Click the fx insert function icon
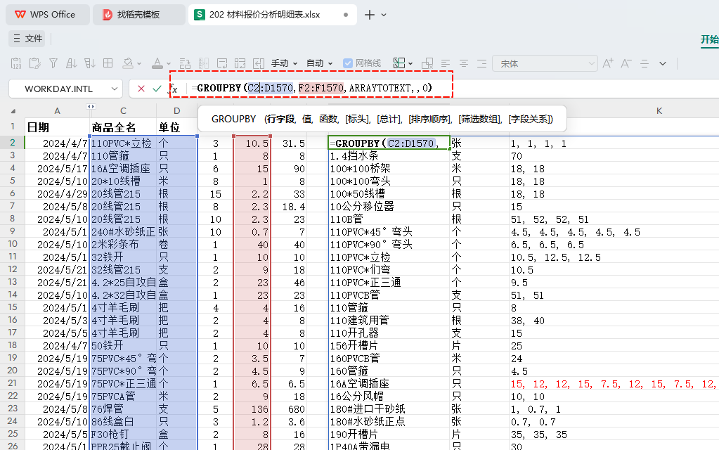The width and height of the screenshot is (719, 450). (173, 89)
